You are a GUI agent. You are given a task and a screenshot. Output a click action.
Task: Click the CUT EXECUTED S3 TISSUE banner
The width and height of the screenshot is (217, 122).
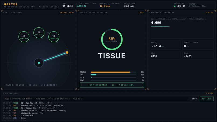pos(112,85)
